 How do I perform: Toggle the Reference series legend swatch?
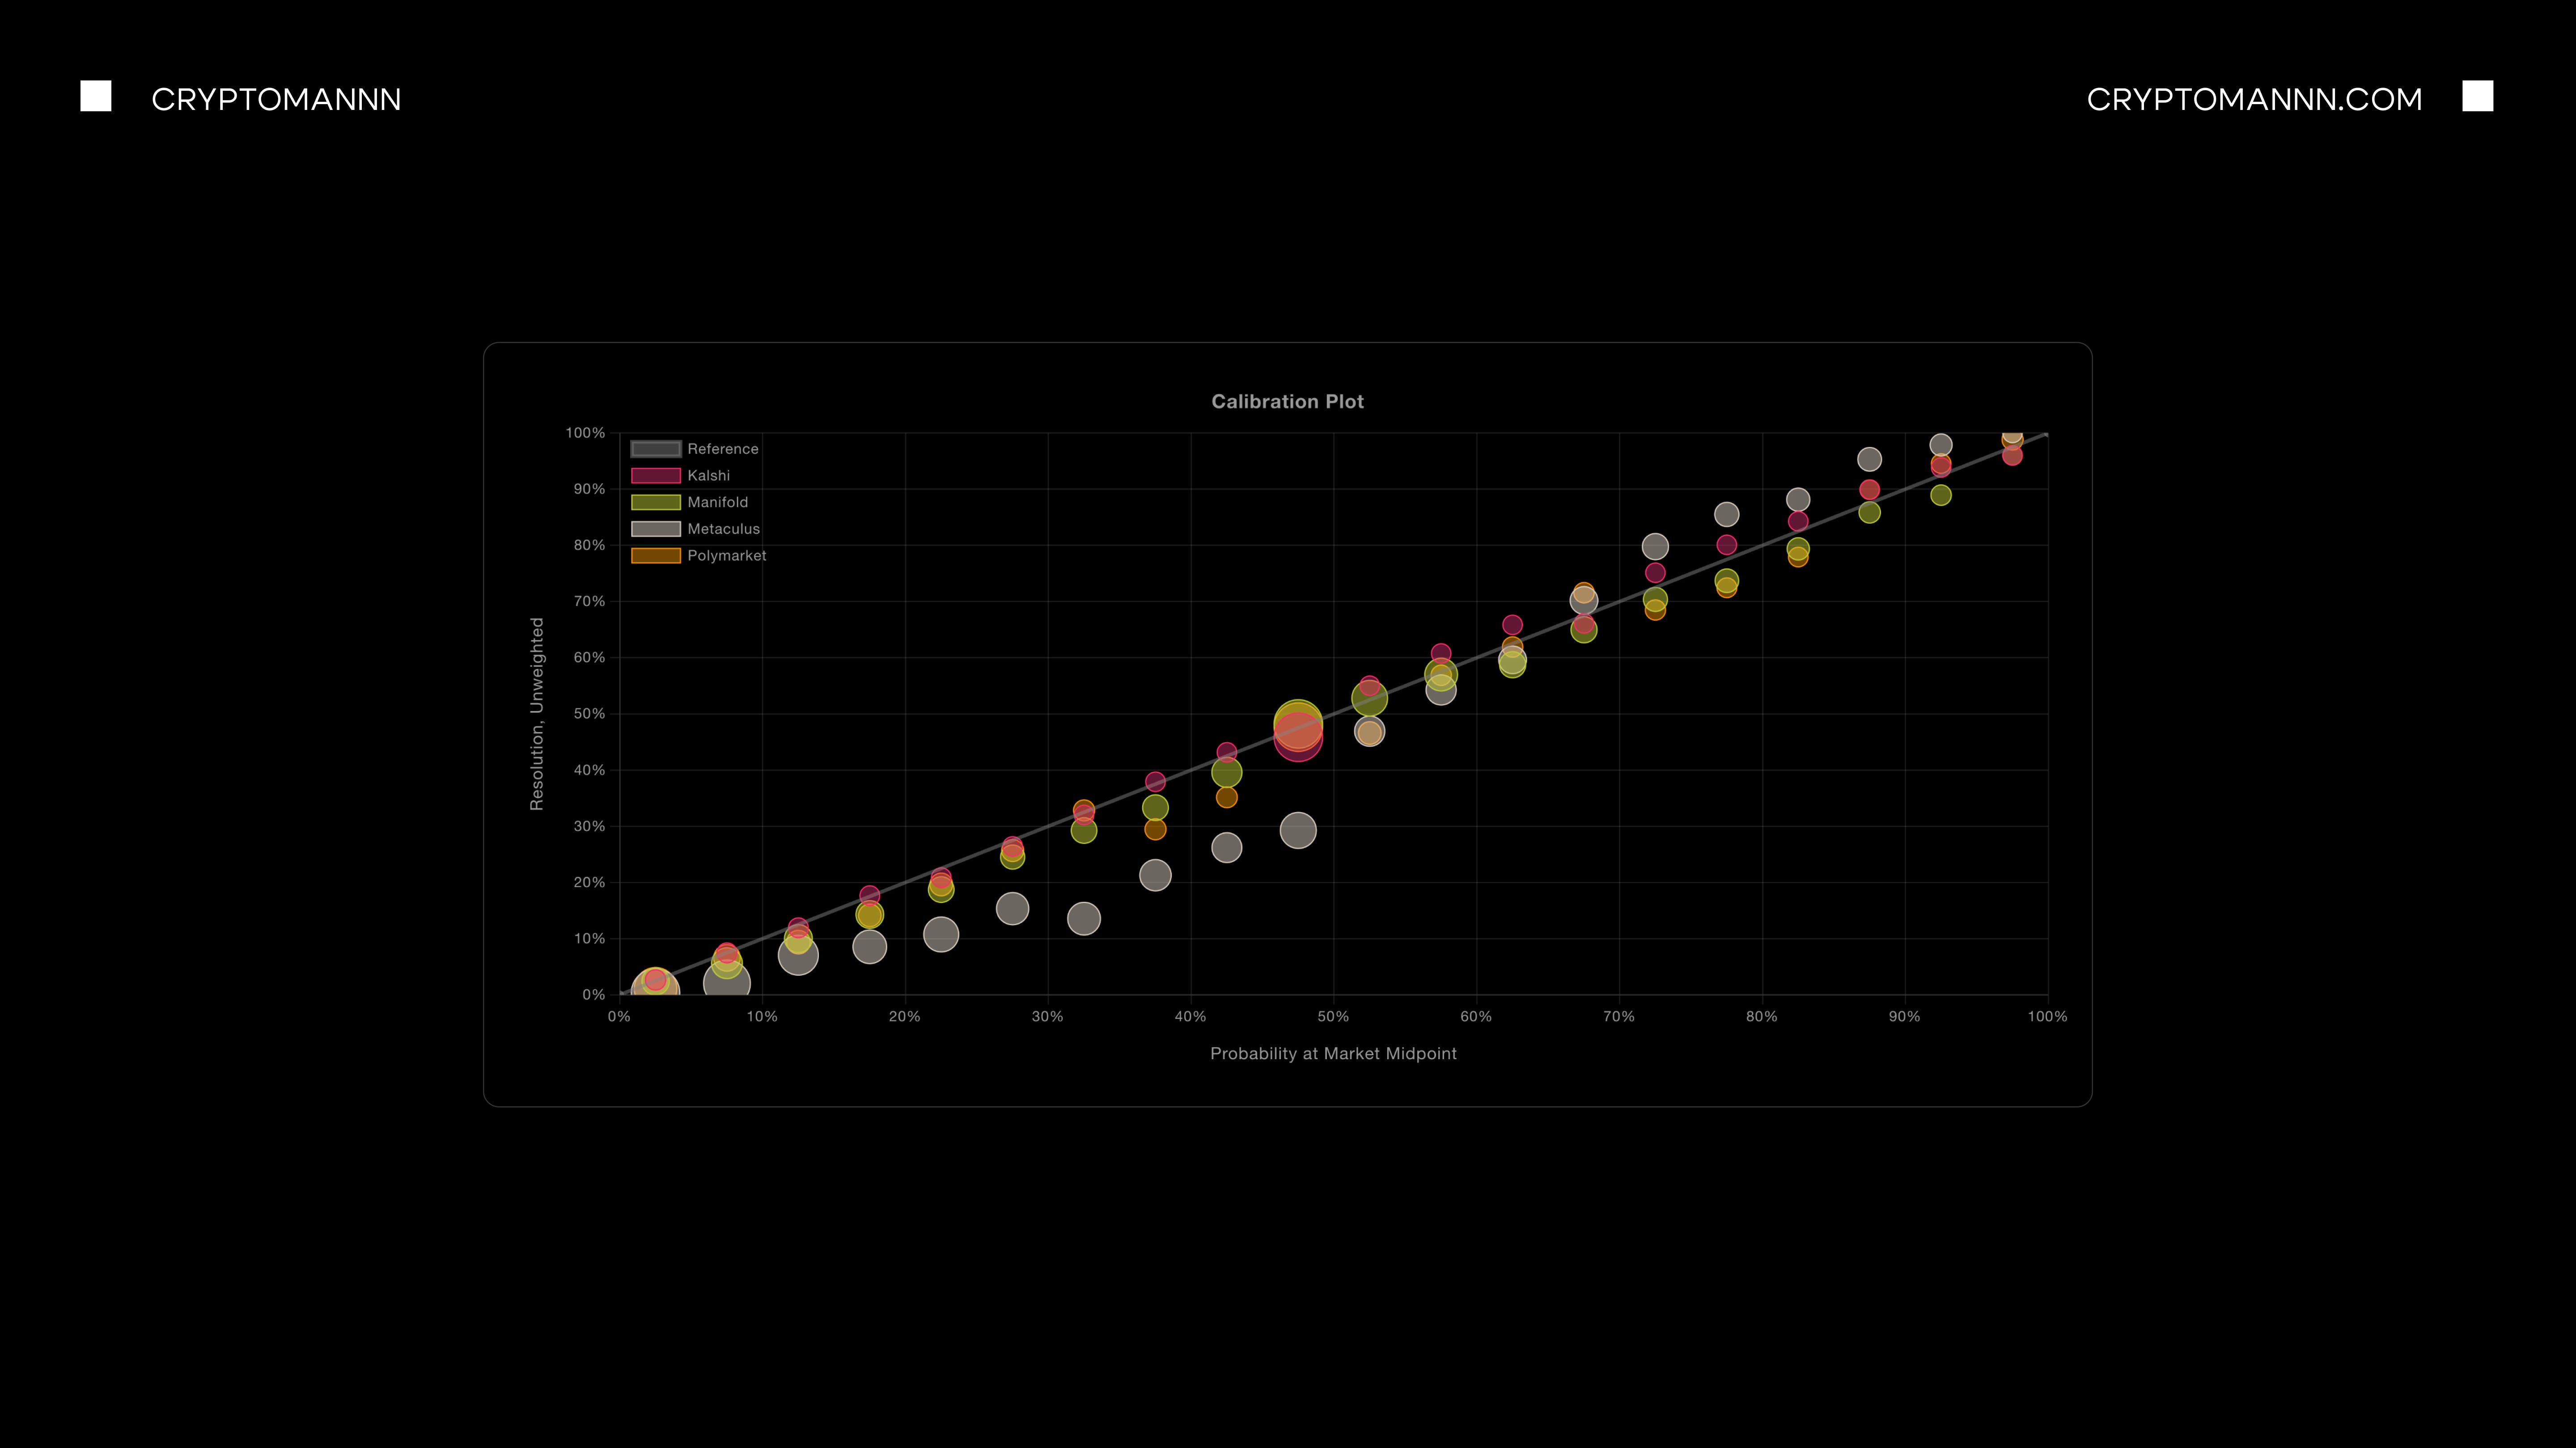coord(655,449)
